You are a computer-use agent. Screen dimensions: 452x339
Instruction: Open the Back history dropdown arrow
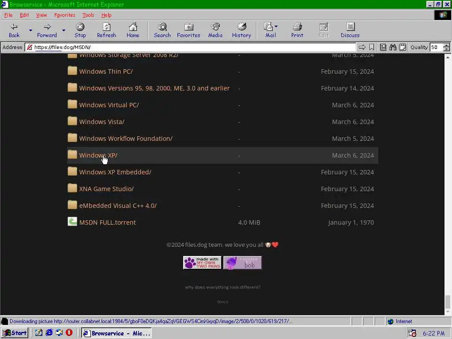30,30
